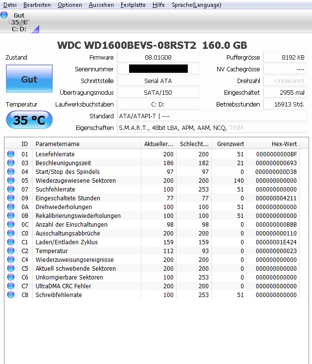Open the Bearbeiten menu

pyautogui.click(x=37, y=5)
